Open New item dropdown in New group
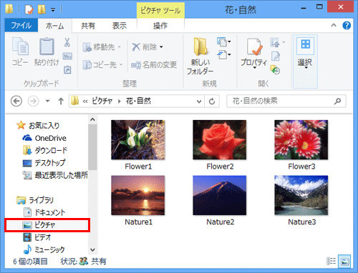The image size is (358, 273). (224, 42)
